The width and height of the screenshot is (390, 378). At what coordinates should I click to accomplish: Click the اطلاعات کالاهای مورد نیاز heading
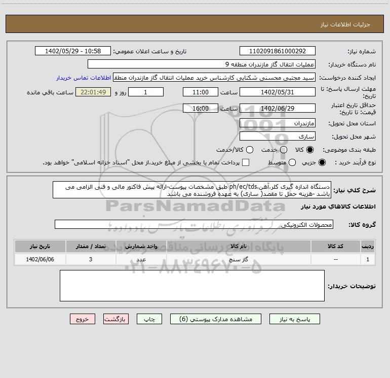338,207
